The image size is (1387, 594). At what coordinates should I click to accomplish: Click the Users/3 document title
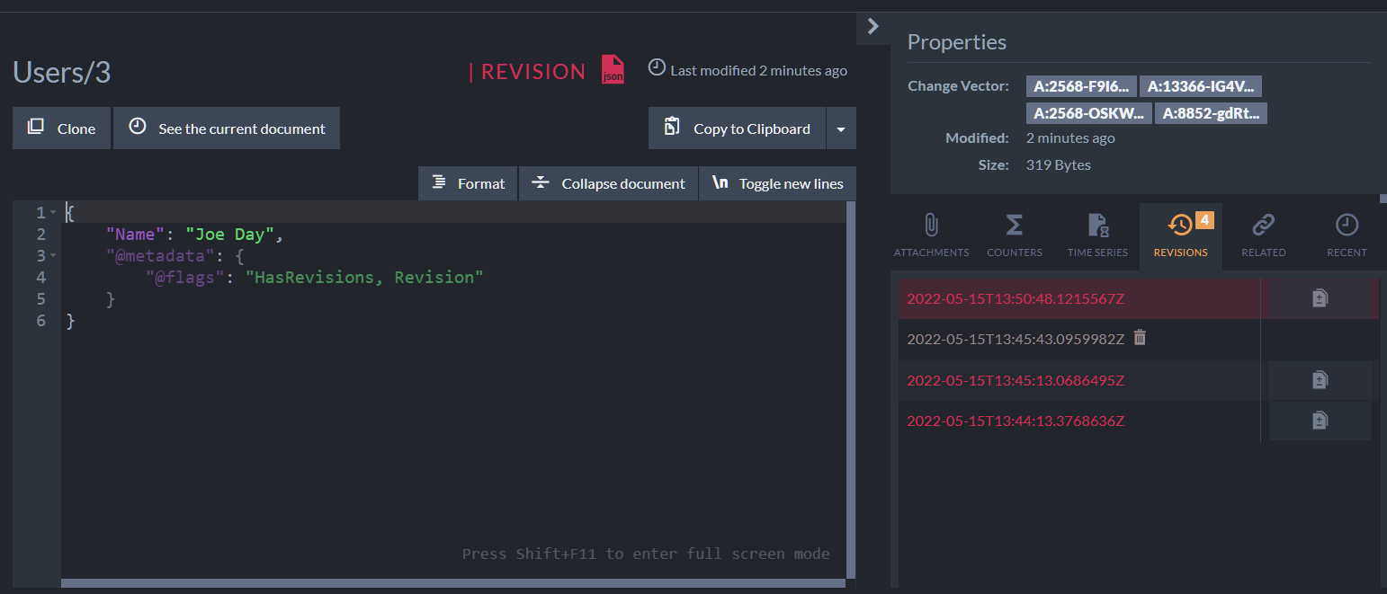(62, 72)
